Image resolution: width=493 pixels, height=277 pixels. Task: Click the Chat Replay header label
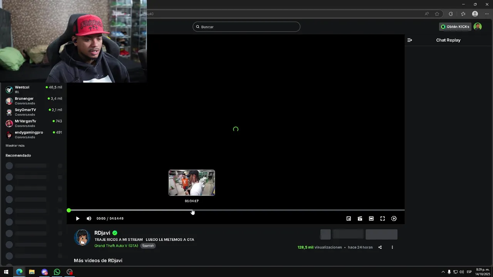[448, 40]
